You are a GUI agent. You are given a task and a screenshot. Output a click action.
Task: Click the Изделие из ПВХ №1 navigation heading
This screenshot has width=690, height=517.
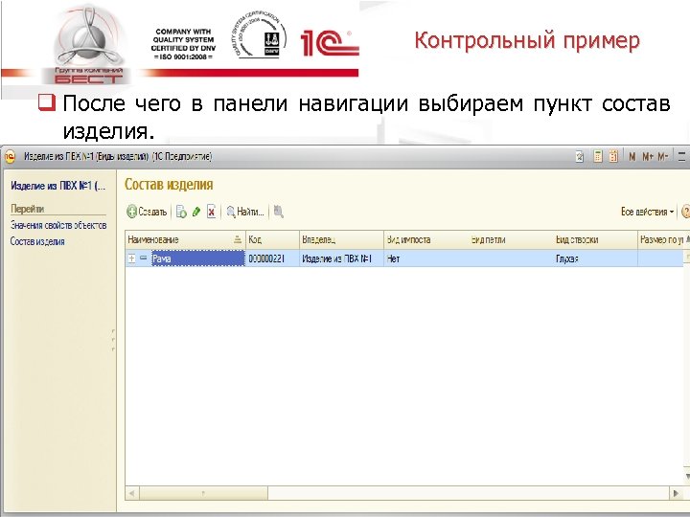pos(57,186)
